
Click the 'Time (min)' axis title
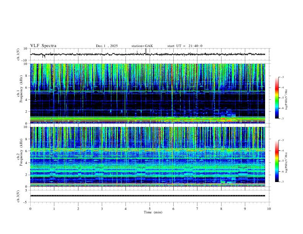pyautogui.click(x=153, y=212)
